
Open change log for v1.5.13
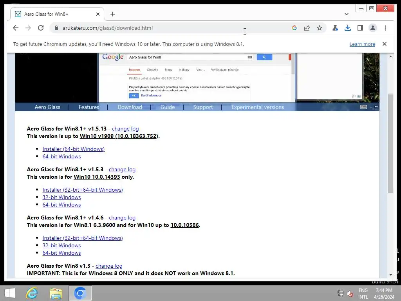tap(125, 129)
